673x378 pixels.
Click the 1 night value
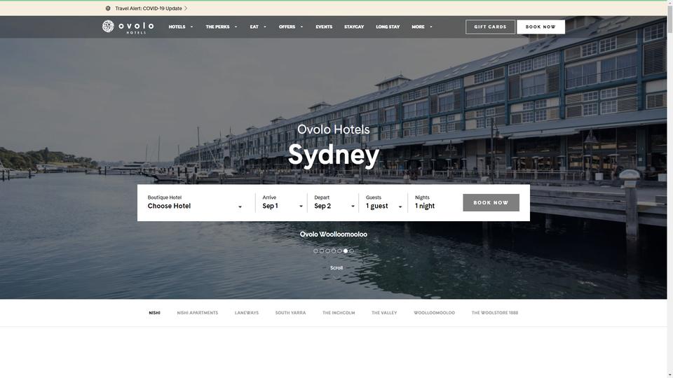click(x=425, y=206)
